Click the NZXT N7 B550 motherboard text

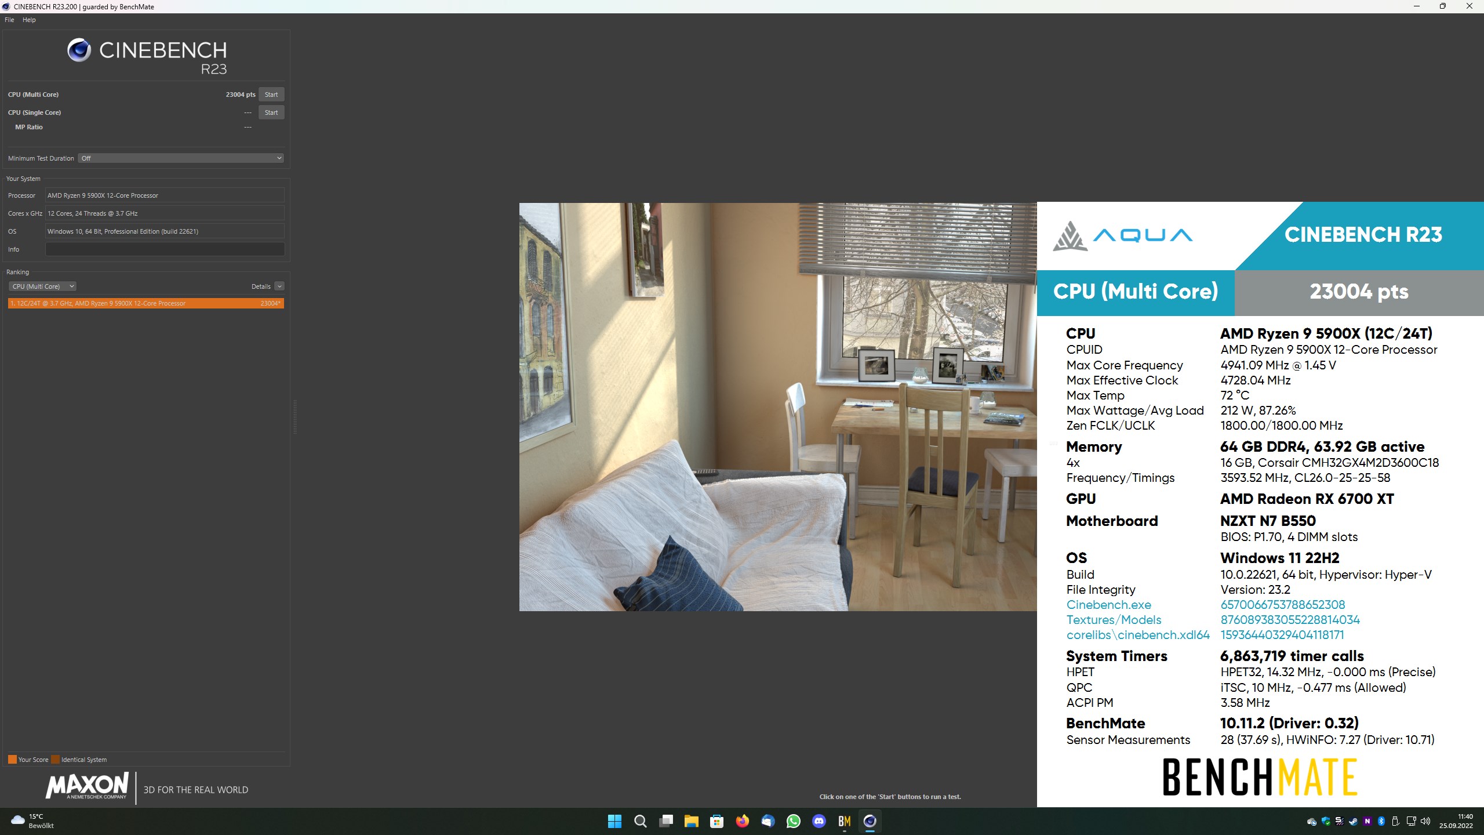(x=1268, y=521)
